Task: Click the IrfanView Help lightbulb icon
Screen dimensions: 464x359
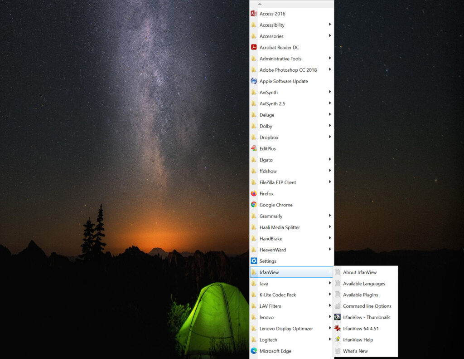Action: pyautogui.click(x=337, y=340)
